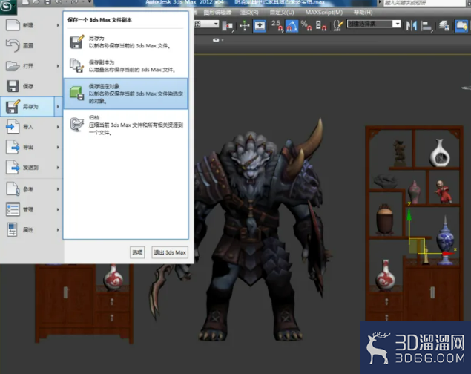The width and height of the screenshot is (471, 374).
Task: Toggle the Percent Snap button
Action: click(x=306, y=26)
